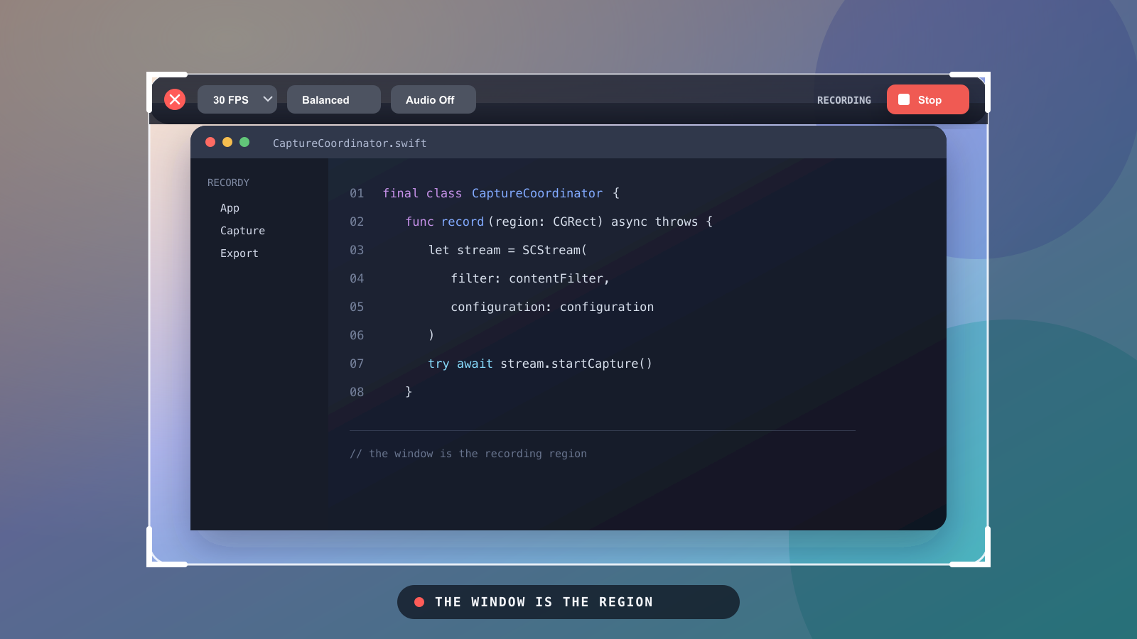
Task: Click the "// the window is the recording region" comment
Action: coord(468,454)
